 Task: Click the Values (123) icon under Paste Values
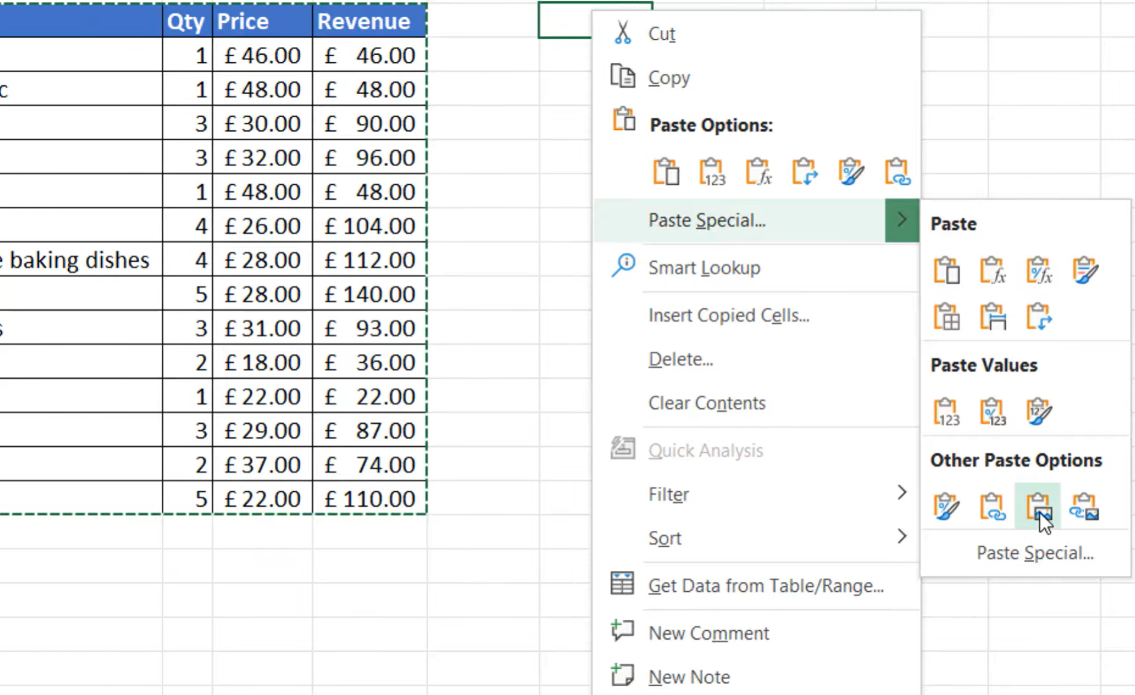946,412
